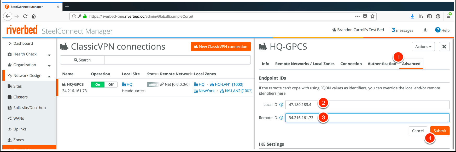Open the Remote Networks / Local Zones tab
This screenshot has height=152, width=456.
pyautogui.click(x=305, y=64)
